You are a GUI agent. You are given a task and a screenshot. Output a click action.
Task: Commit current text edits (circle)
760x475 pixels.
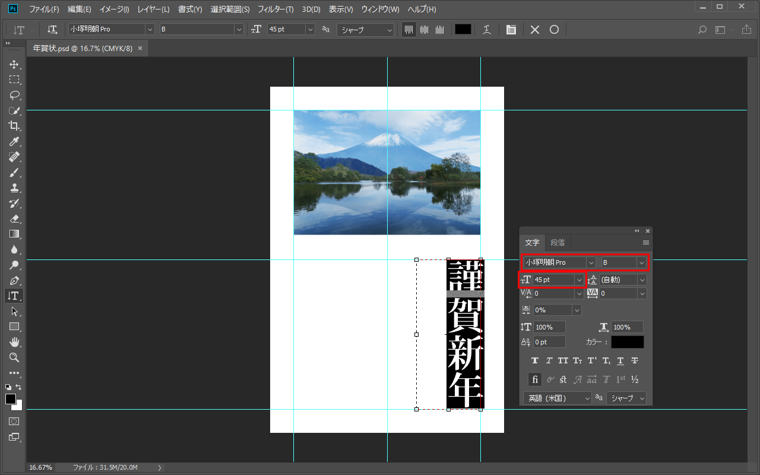pos(554,29)
